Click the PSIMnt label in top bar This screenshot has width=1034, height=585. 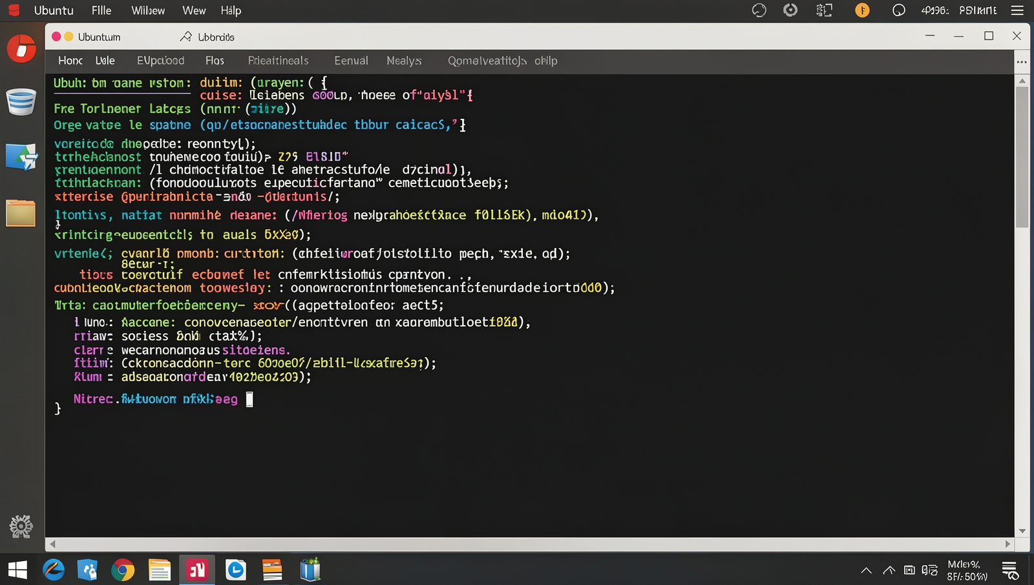click(x=978, y=10)
